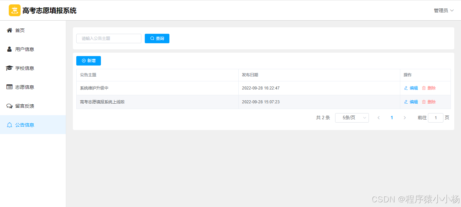461x207 pixels.
Task: Click the 共 2 条 total count
Action: (x=323, y=118)
